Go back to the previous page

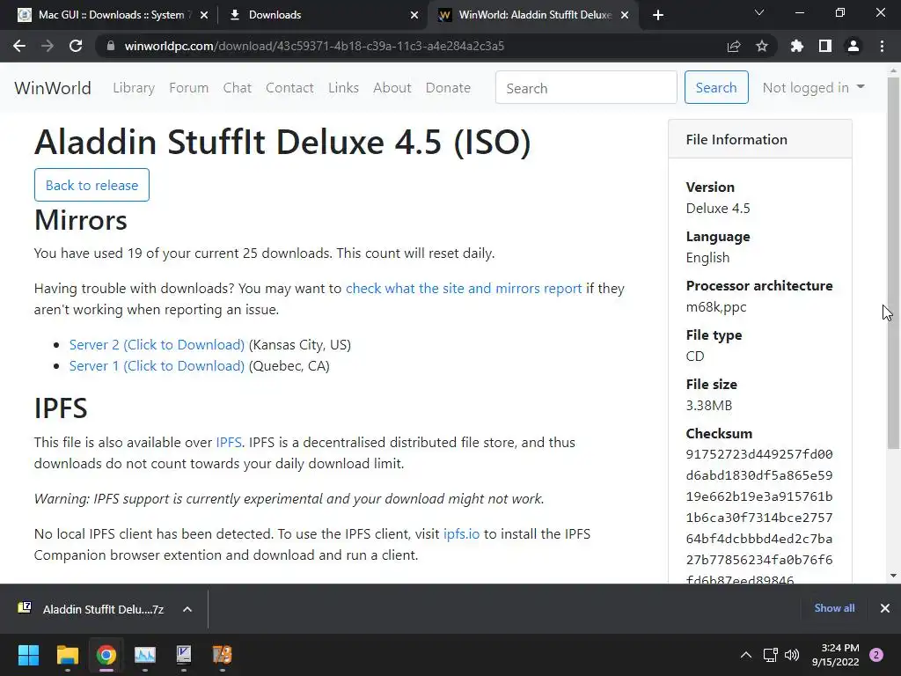click(19, 46)
